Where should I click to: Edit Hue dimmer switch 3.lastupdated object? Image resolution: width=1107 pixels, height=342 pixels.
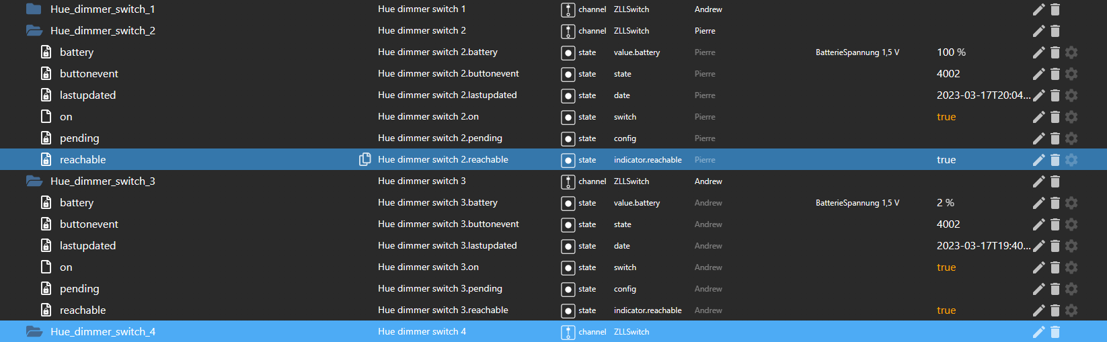1039,246
